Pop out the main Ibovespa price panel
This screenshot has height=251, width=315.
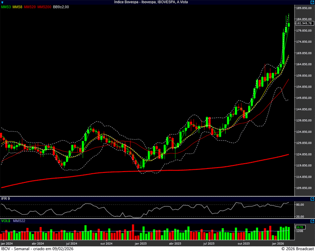click(x=312, y=3)
